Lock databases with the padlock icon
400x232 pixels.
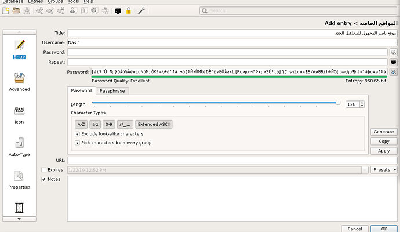(x=128, y=11)
